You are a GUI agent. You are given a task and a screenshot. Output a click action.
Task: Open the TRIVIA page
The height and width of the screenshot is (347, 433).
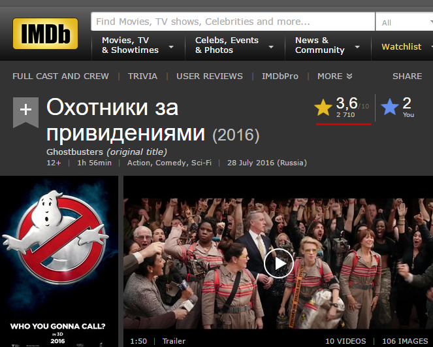click(x=142, y=76)
